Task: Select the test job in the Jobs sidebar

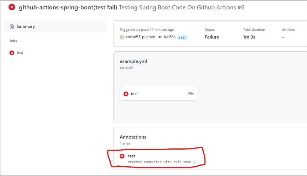Action: 20,53
